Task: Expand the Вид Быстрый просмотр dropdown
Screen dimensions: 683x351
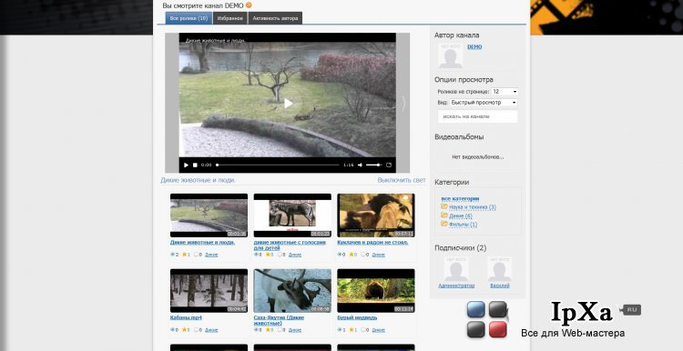Action: coord(484,103)
